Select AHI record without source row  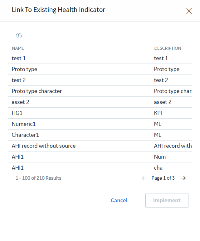tap(100, 146)
